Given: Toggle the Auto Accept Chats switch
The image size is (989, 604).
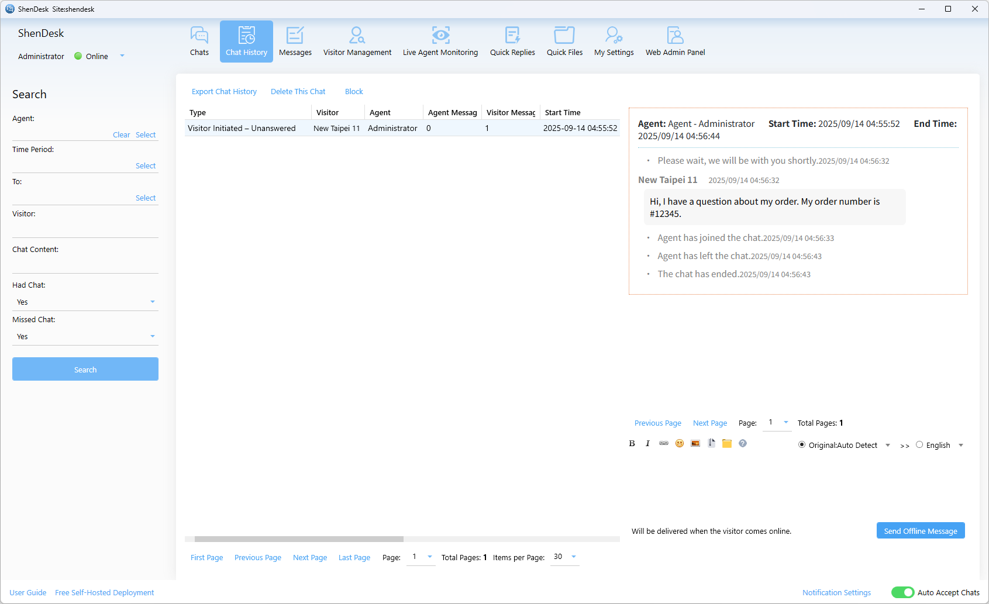Looking at the screenshot, I should pos(902,592).
